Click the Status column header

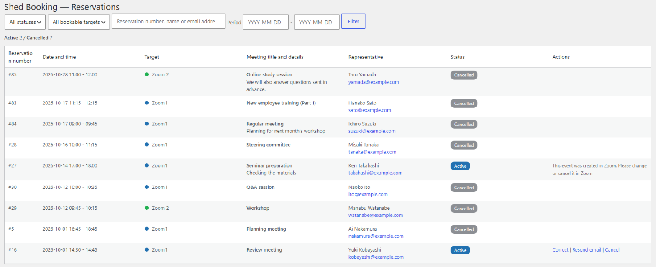point(458,57)
